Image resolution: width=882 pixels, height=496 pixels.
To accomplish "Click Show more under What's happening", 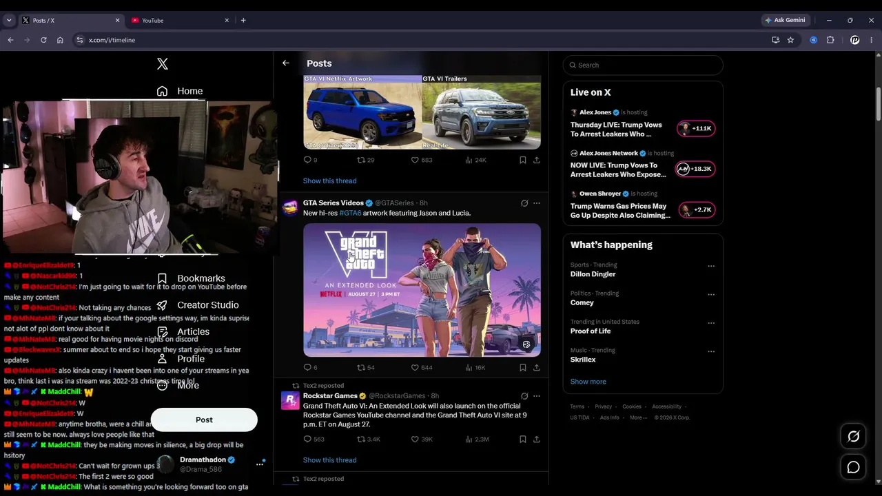I will coord(588,382).
